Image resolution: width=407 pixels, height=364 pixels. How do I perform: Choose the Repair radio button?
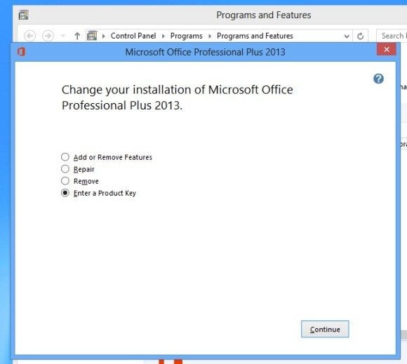click(x=65, y=169)
